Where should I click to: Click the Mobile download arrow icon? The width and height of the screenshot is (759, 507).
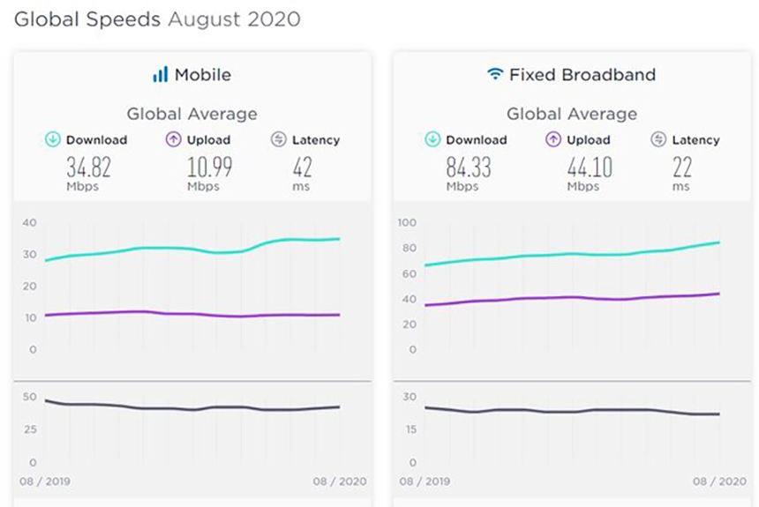pos(53,139)
